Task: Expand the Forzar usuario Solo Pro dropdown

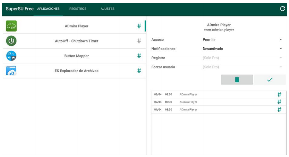Action: [x=241, y=67]
